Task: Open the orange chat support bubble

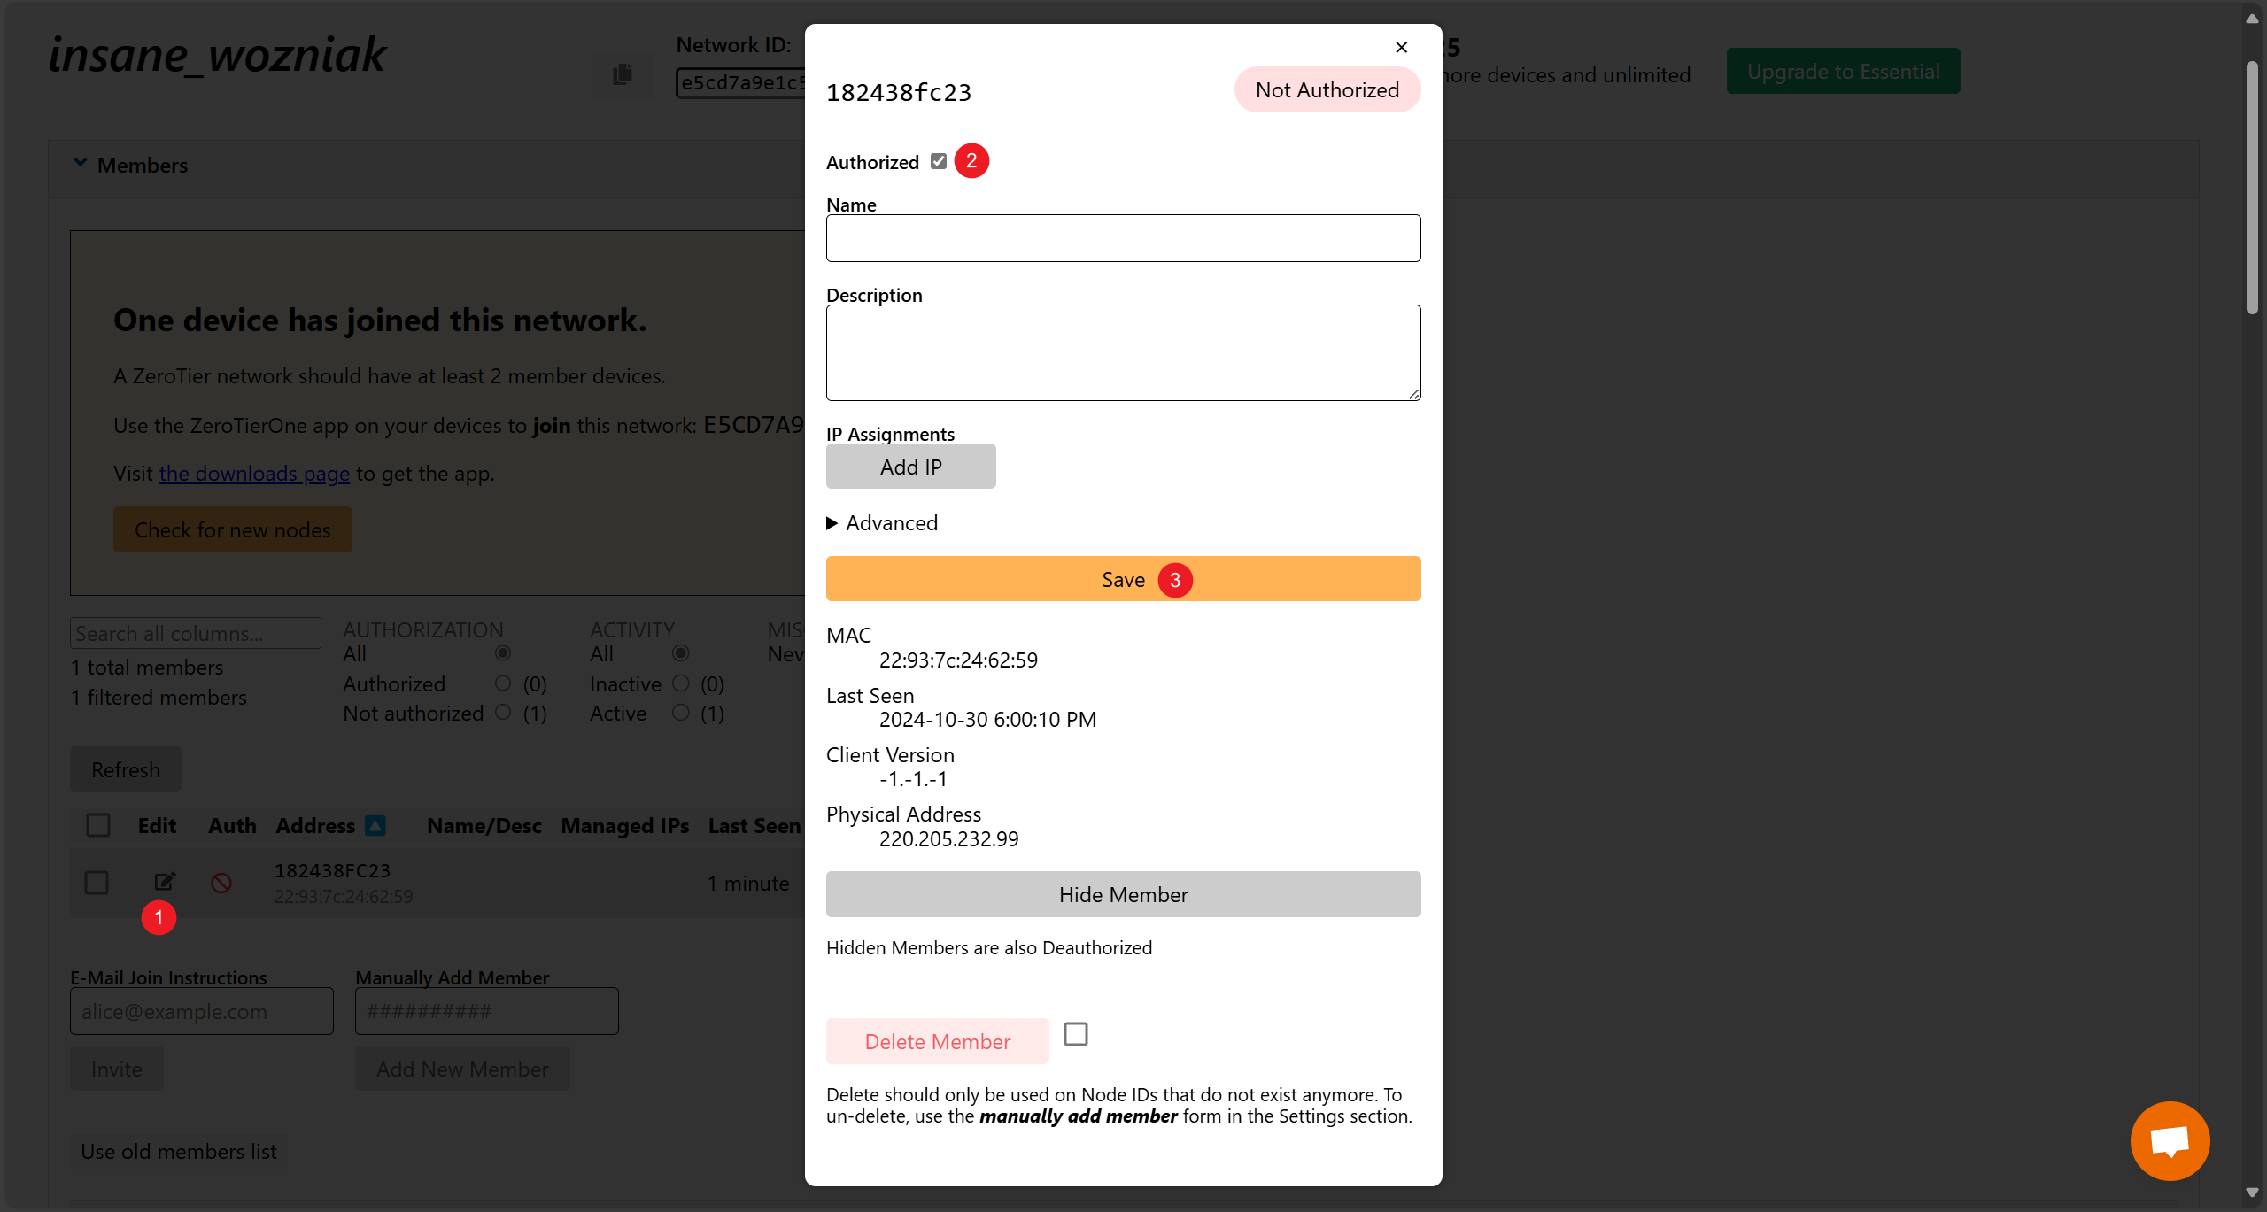Action: pyautogui.click(x=2170, y=1140)
